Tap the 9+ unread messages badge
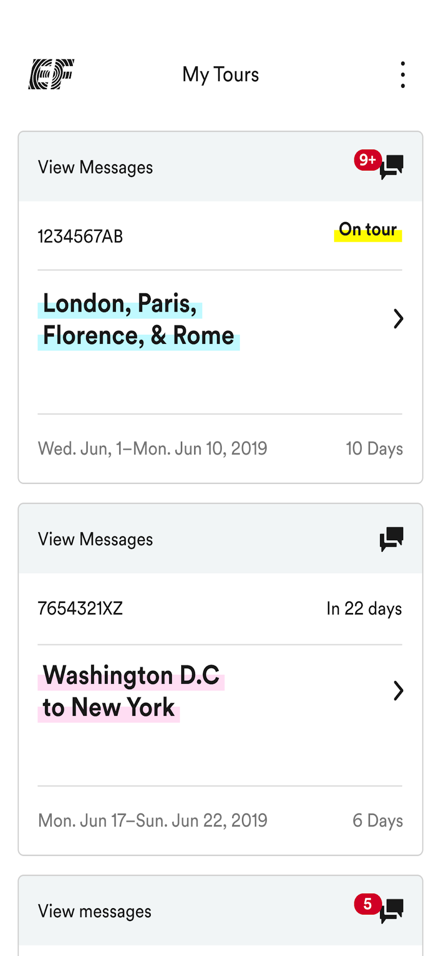Image resolution: width=441 pixels, height=956 pixels. point(367,160)
